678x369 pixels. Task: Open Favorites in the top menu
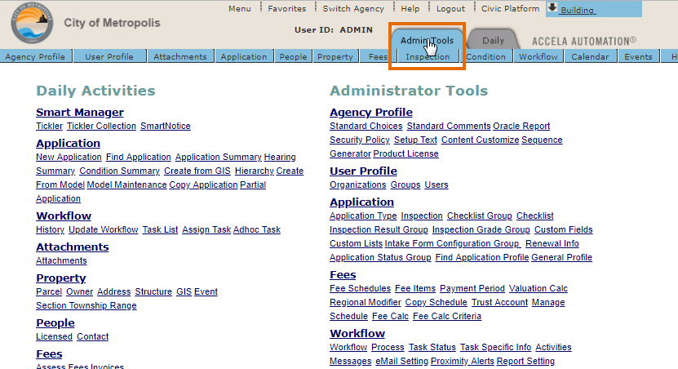[286, 9]
